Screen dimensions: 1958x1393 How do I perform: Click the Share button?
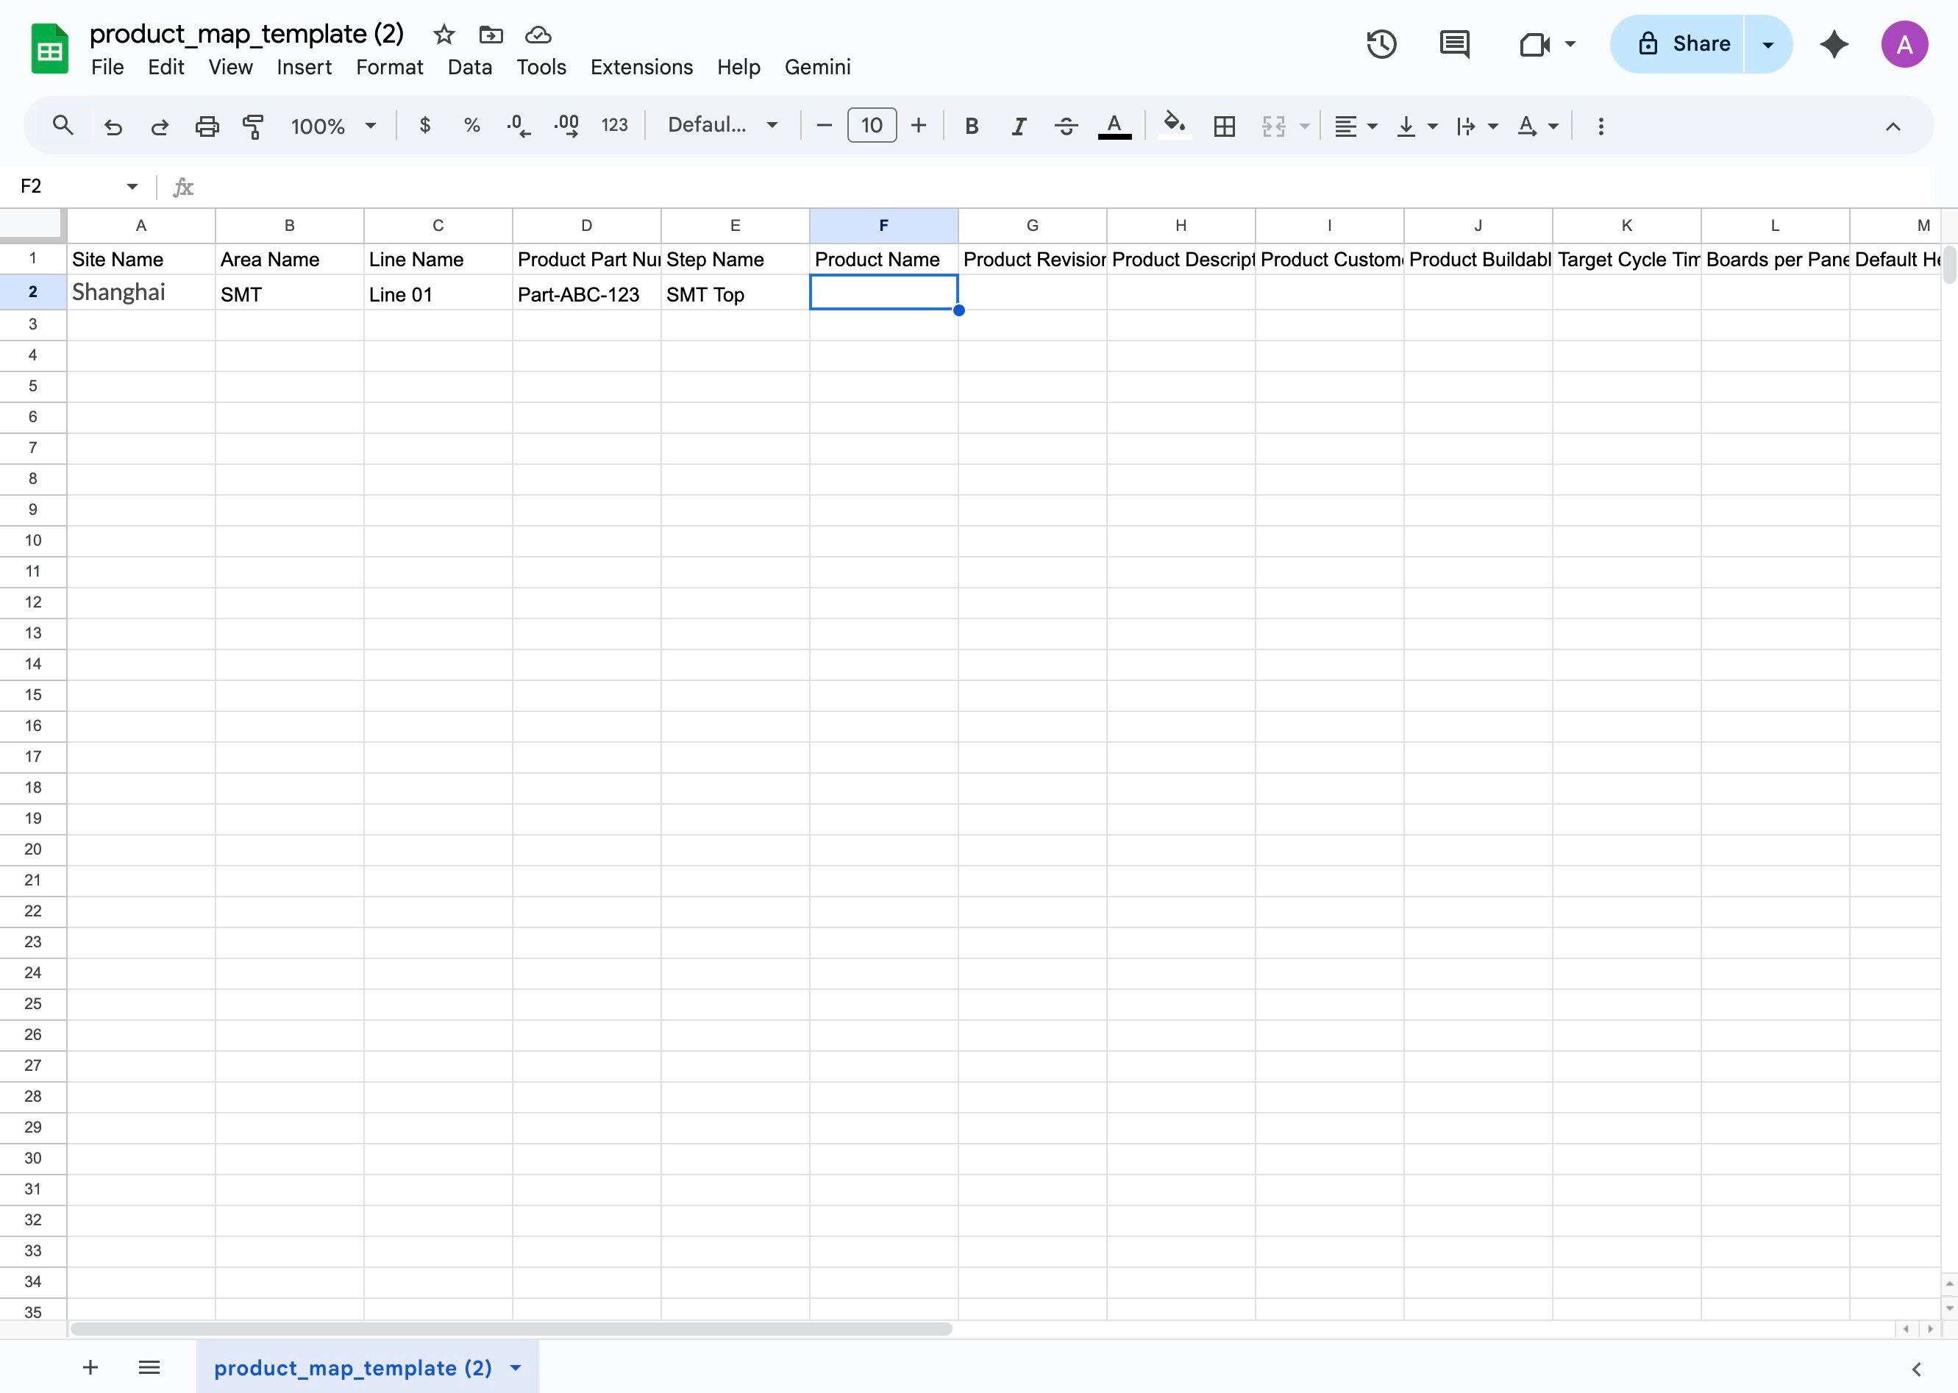1682,43
